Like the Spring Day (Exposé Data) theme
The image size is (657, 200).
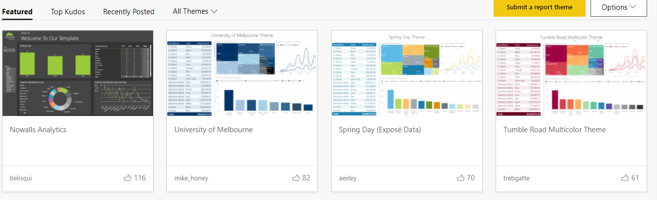point(461,178)
